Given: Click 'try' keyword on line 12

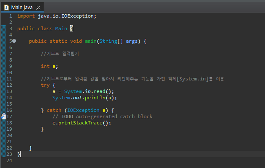Looking at the screenshot, I should pos(45,85).
